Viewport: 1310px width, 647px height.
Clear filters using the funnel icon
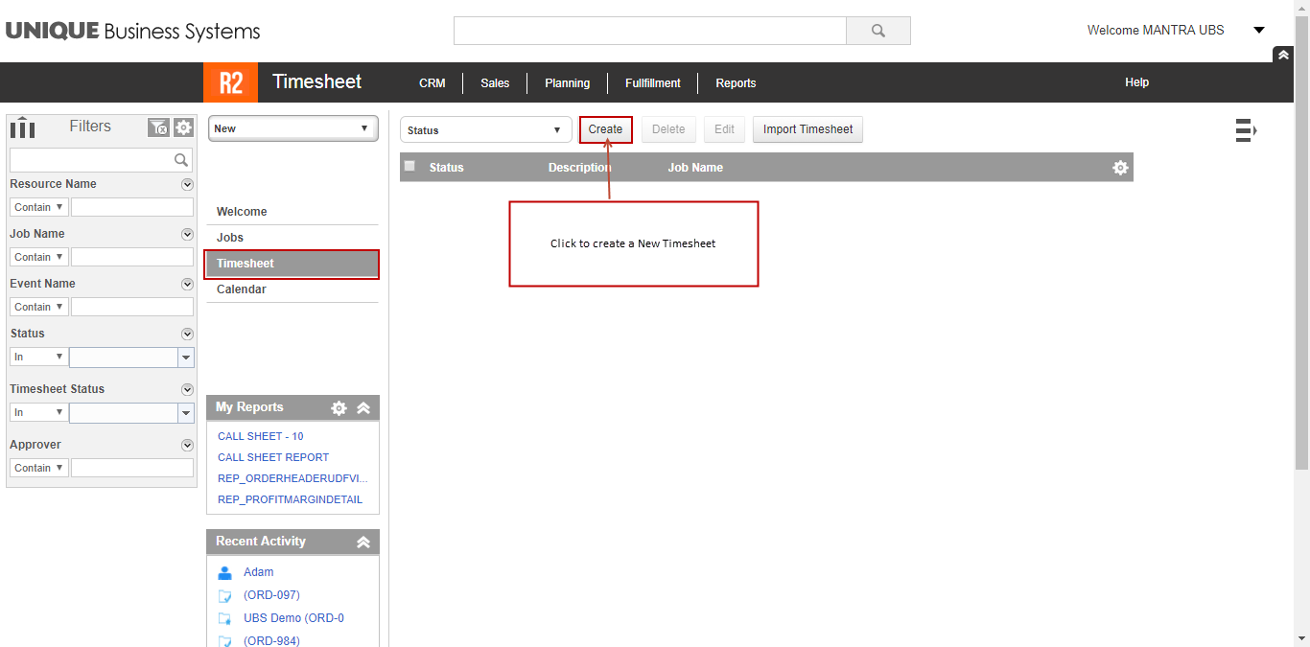tap(158, 127)
